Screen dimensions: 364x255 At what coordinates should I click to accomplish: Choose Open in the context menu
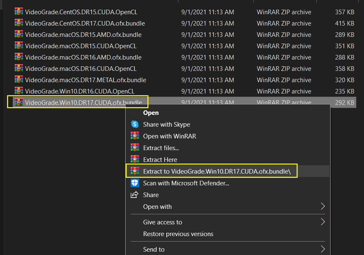(151, 113)
